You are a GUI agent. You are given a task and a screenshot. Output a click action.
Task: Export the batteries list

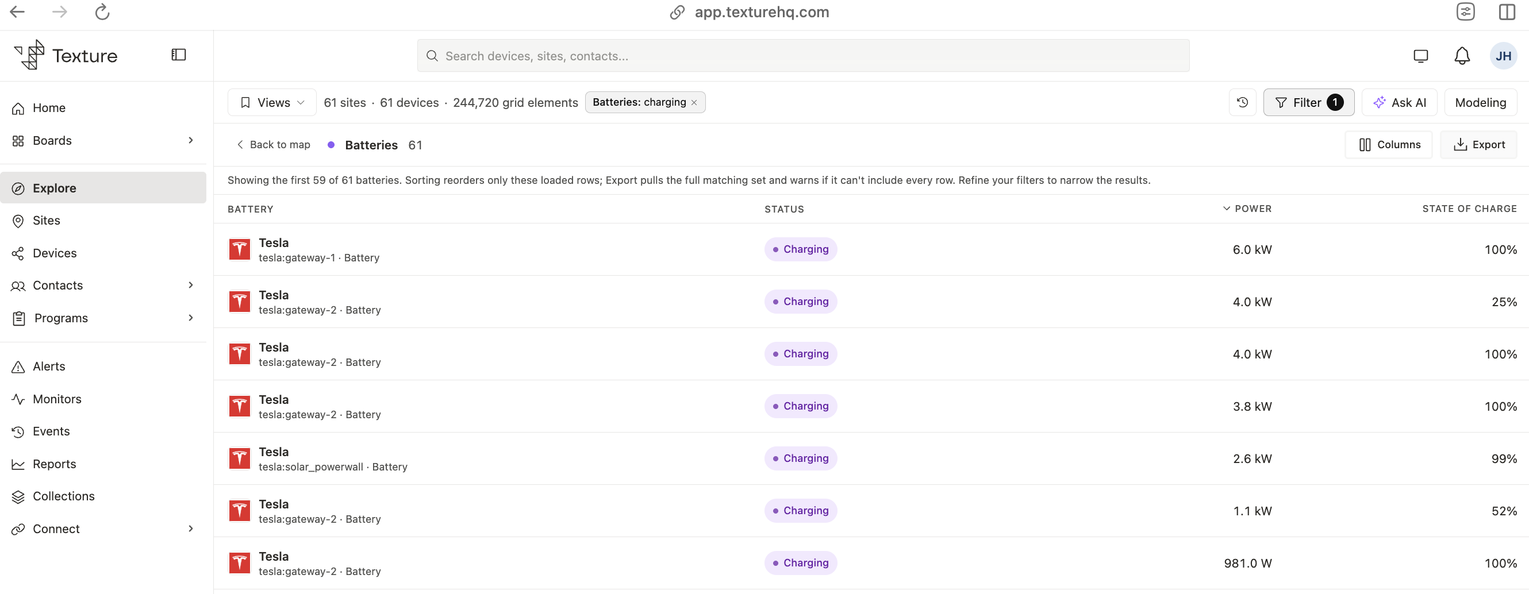(x=1478, y=145)
